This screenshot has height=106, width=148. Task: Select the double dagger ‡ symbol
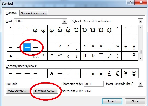[134, 47]
